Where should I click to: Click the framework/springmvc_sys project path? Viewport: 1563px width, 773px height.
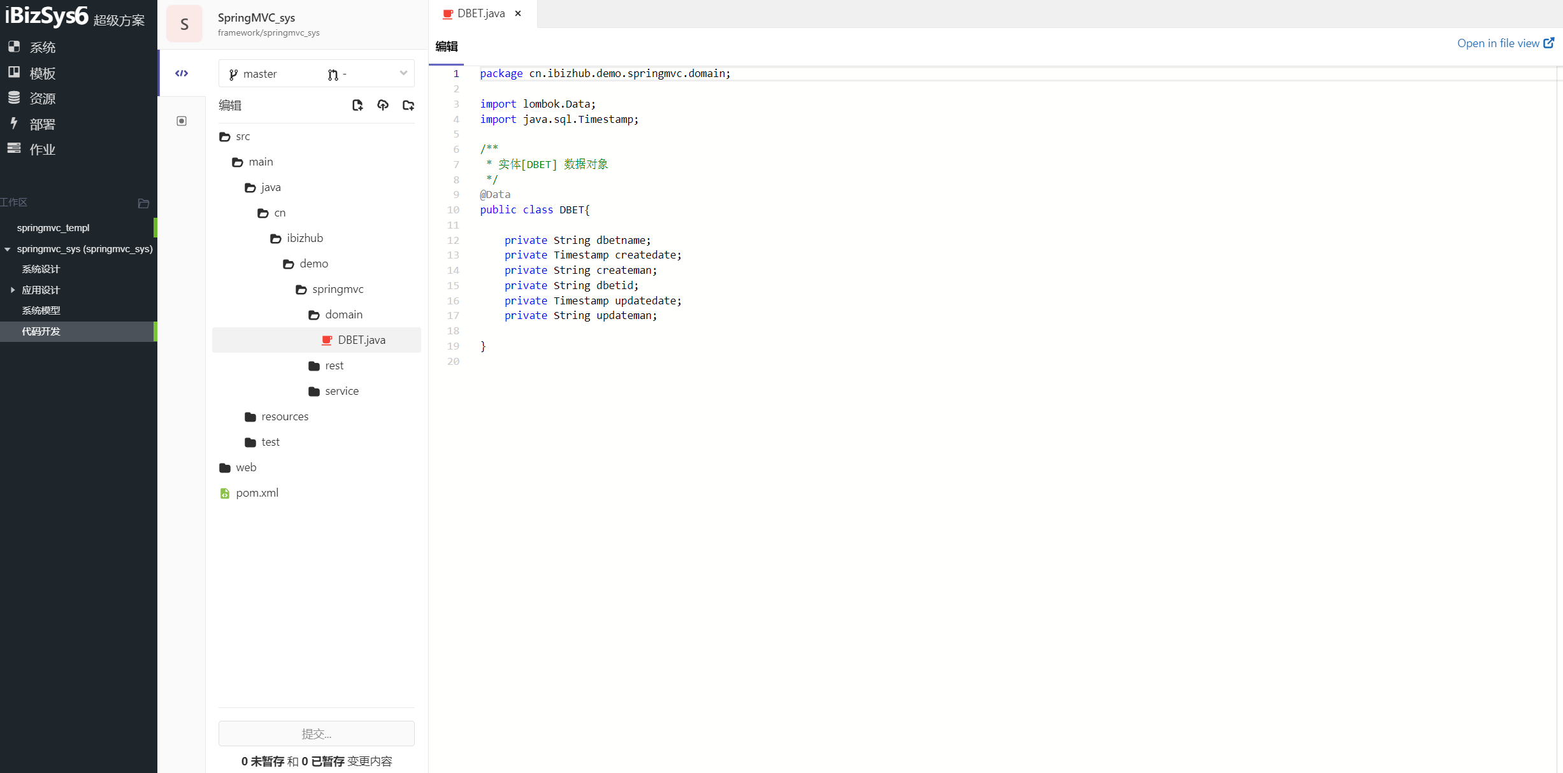[x=268, y=33]
